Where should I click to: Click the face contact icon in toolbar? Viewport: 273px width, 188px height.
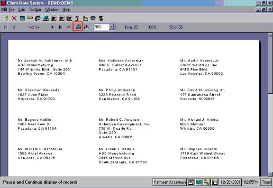pyautogui.click(x=38, y=18)
